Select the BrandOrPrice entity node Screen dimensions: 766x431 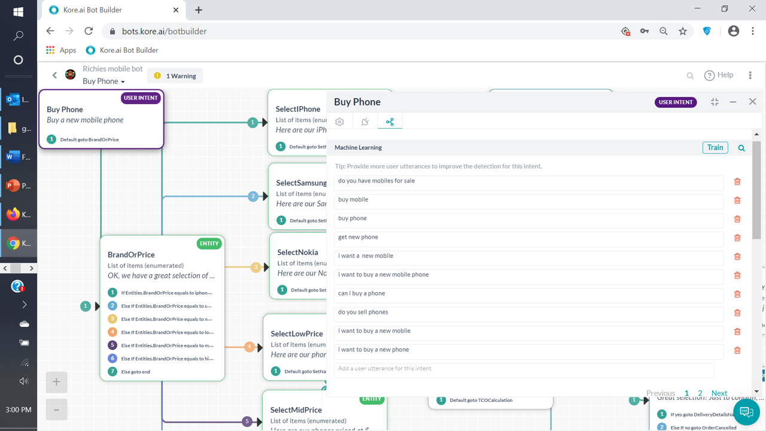pos(162,308)
